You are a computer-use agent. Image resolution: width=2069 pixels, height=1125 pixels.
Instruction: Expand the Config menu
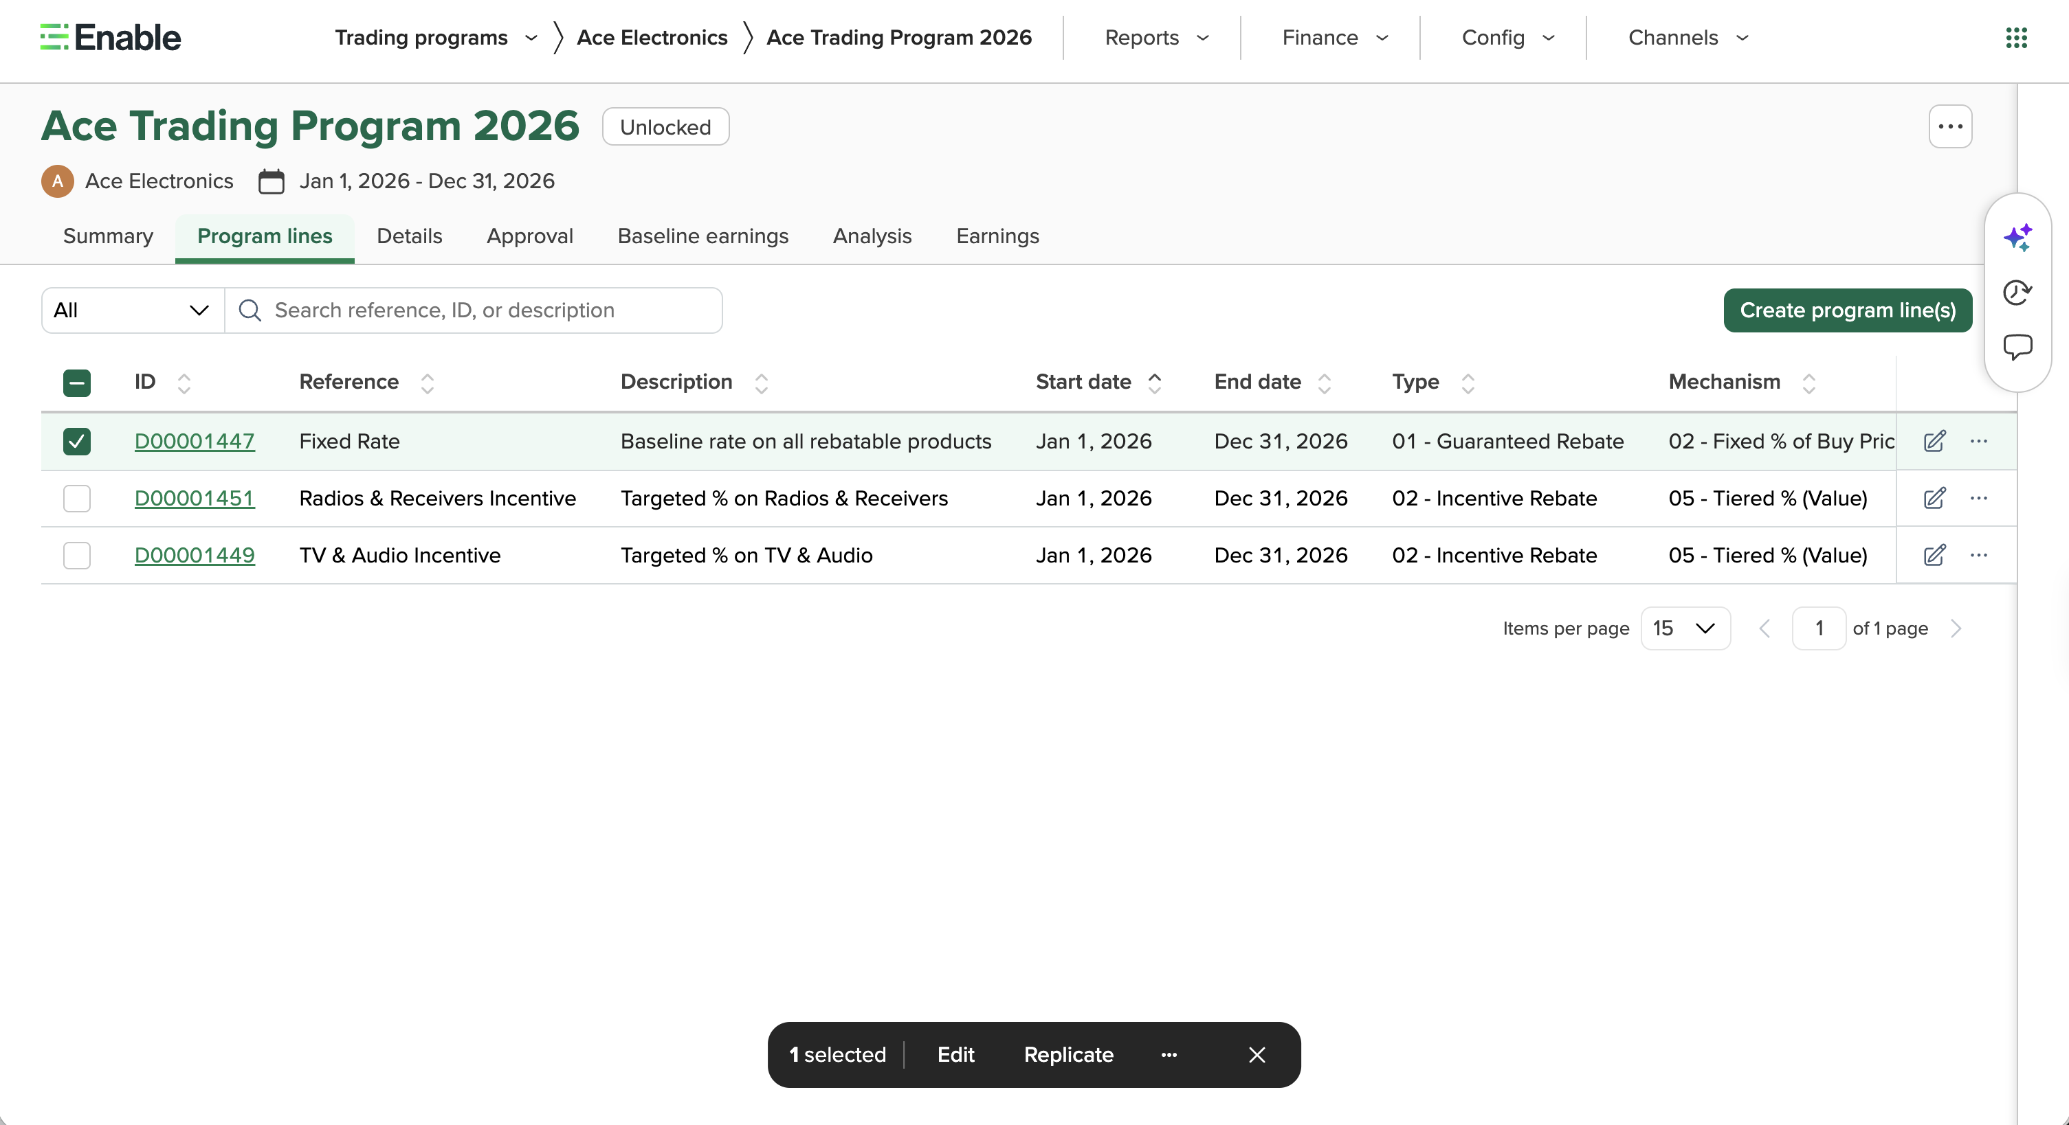[x=1507, y=38]
